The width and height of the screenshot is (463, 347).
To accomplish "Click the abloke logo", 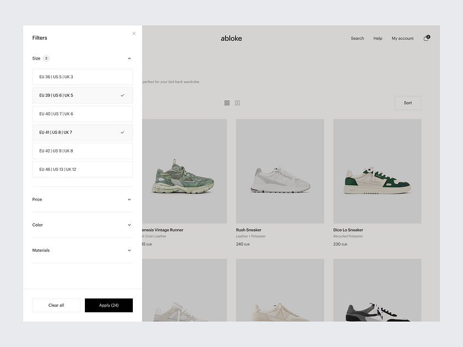I will (231, 38).
